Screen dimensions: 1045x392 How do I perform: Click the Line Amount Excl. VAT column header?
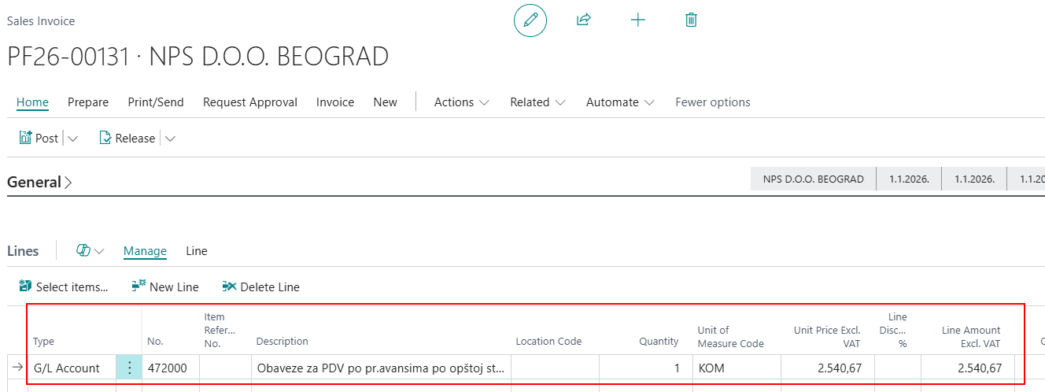971,336
